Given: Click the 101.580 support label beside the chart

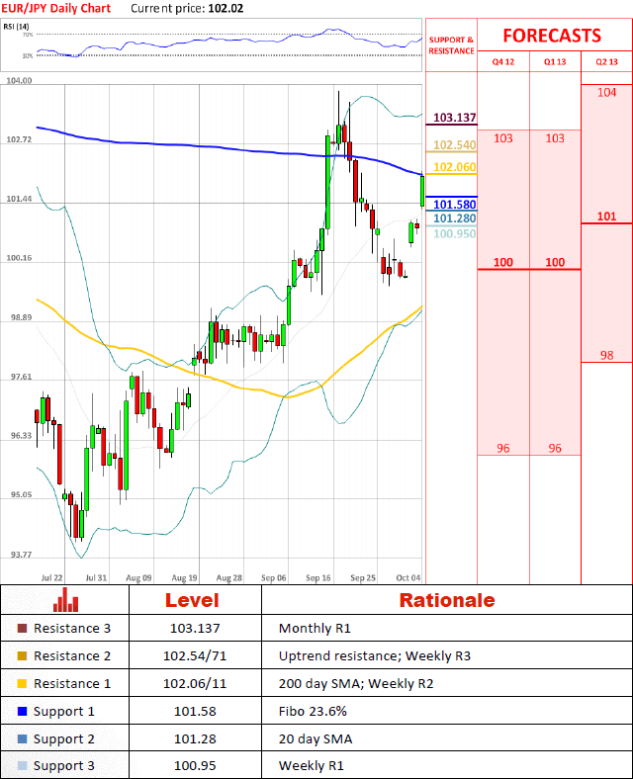Looking at the screenshot, I should coord(454,205).
